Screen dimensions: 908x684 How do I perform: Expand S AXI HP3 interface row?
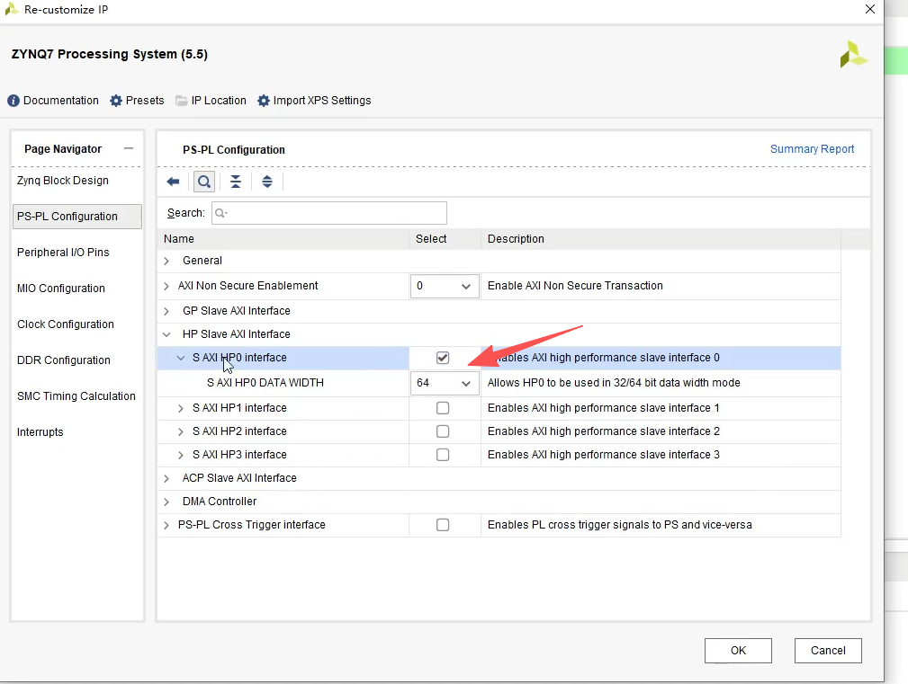(181, 455)
